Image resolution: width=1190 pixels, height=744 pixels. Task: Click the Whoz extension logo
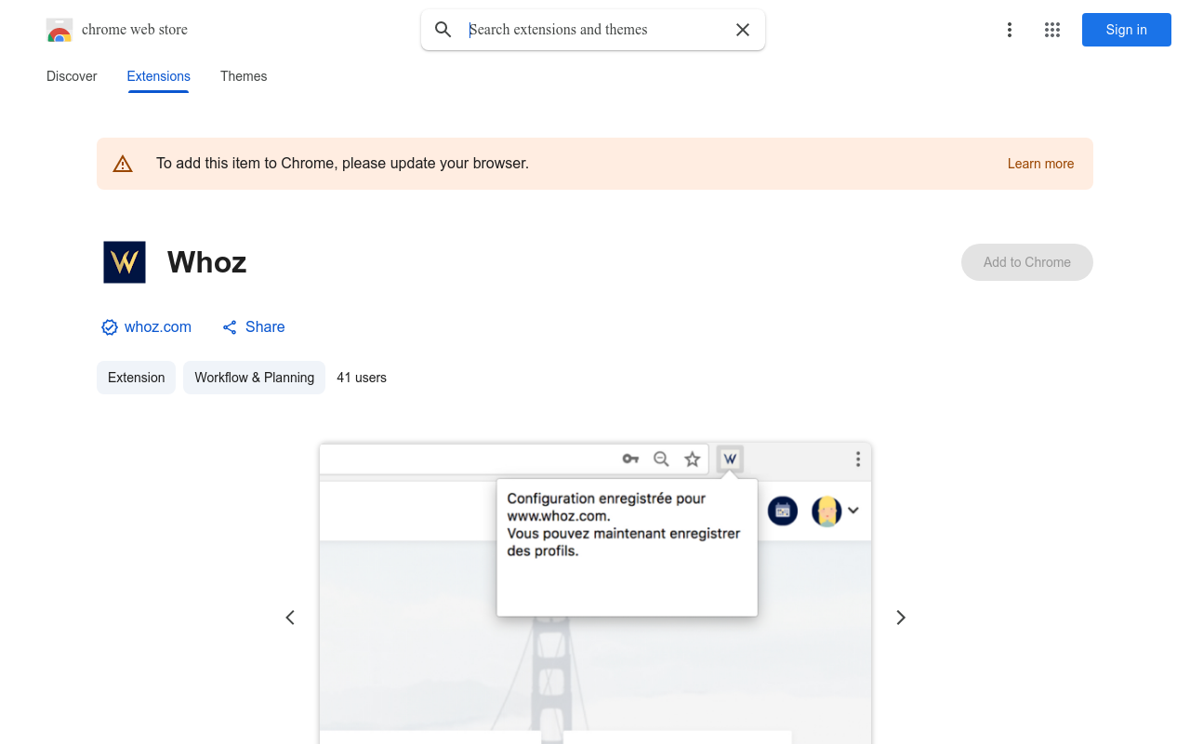(x=125, y=262)
